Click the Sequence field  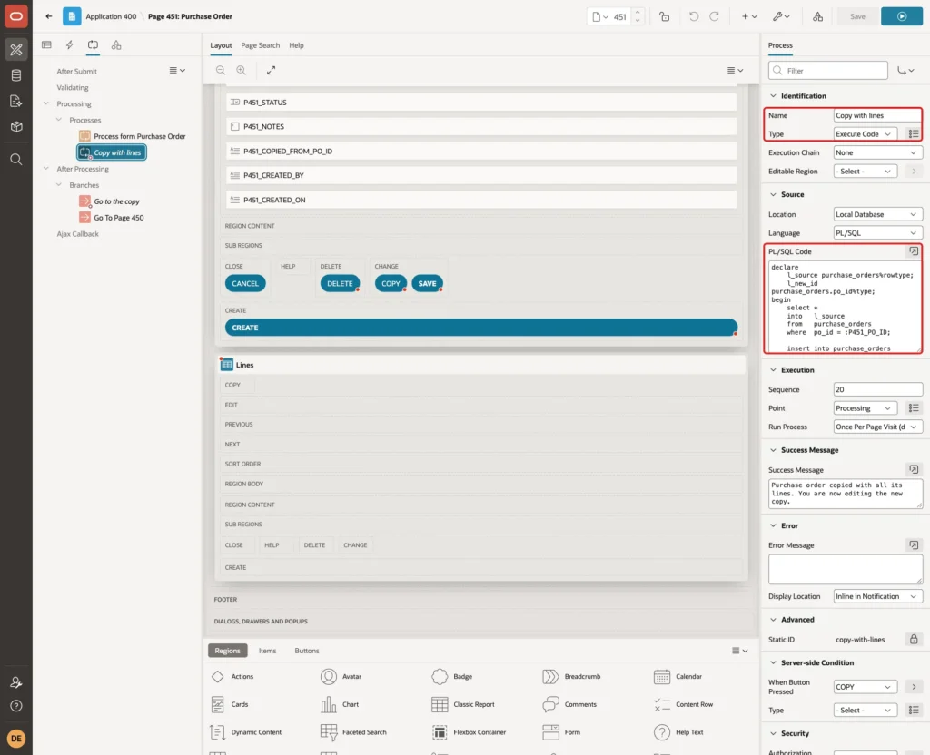point(877,389)
